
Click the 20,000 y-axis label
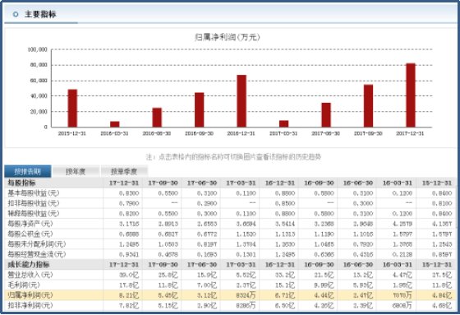click(39, 112)
